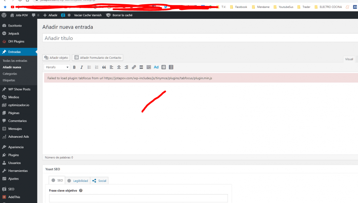Screen dimensions: 358x203
Task: Open the Añadir menu in admin bar
Action: pyautogui.click(x=50, y=15)
